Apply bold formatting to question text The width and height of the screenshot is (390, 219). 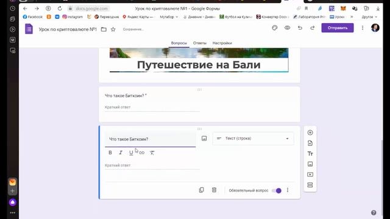[x=110, y=153]
